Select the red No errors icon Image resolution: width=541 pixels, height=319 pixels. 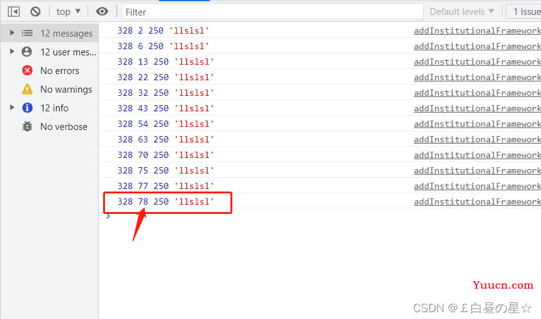click(27, 70)
